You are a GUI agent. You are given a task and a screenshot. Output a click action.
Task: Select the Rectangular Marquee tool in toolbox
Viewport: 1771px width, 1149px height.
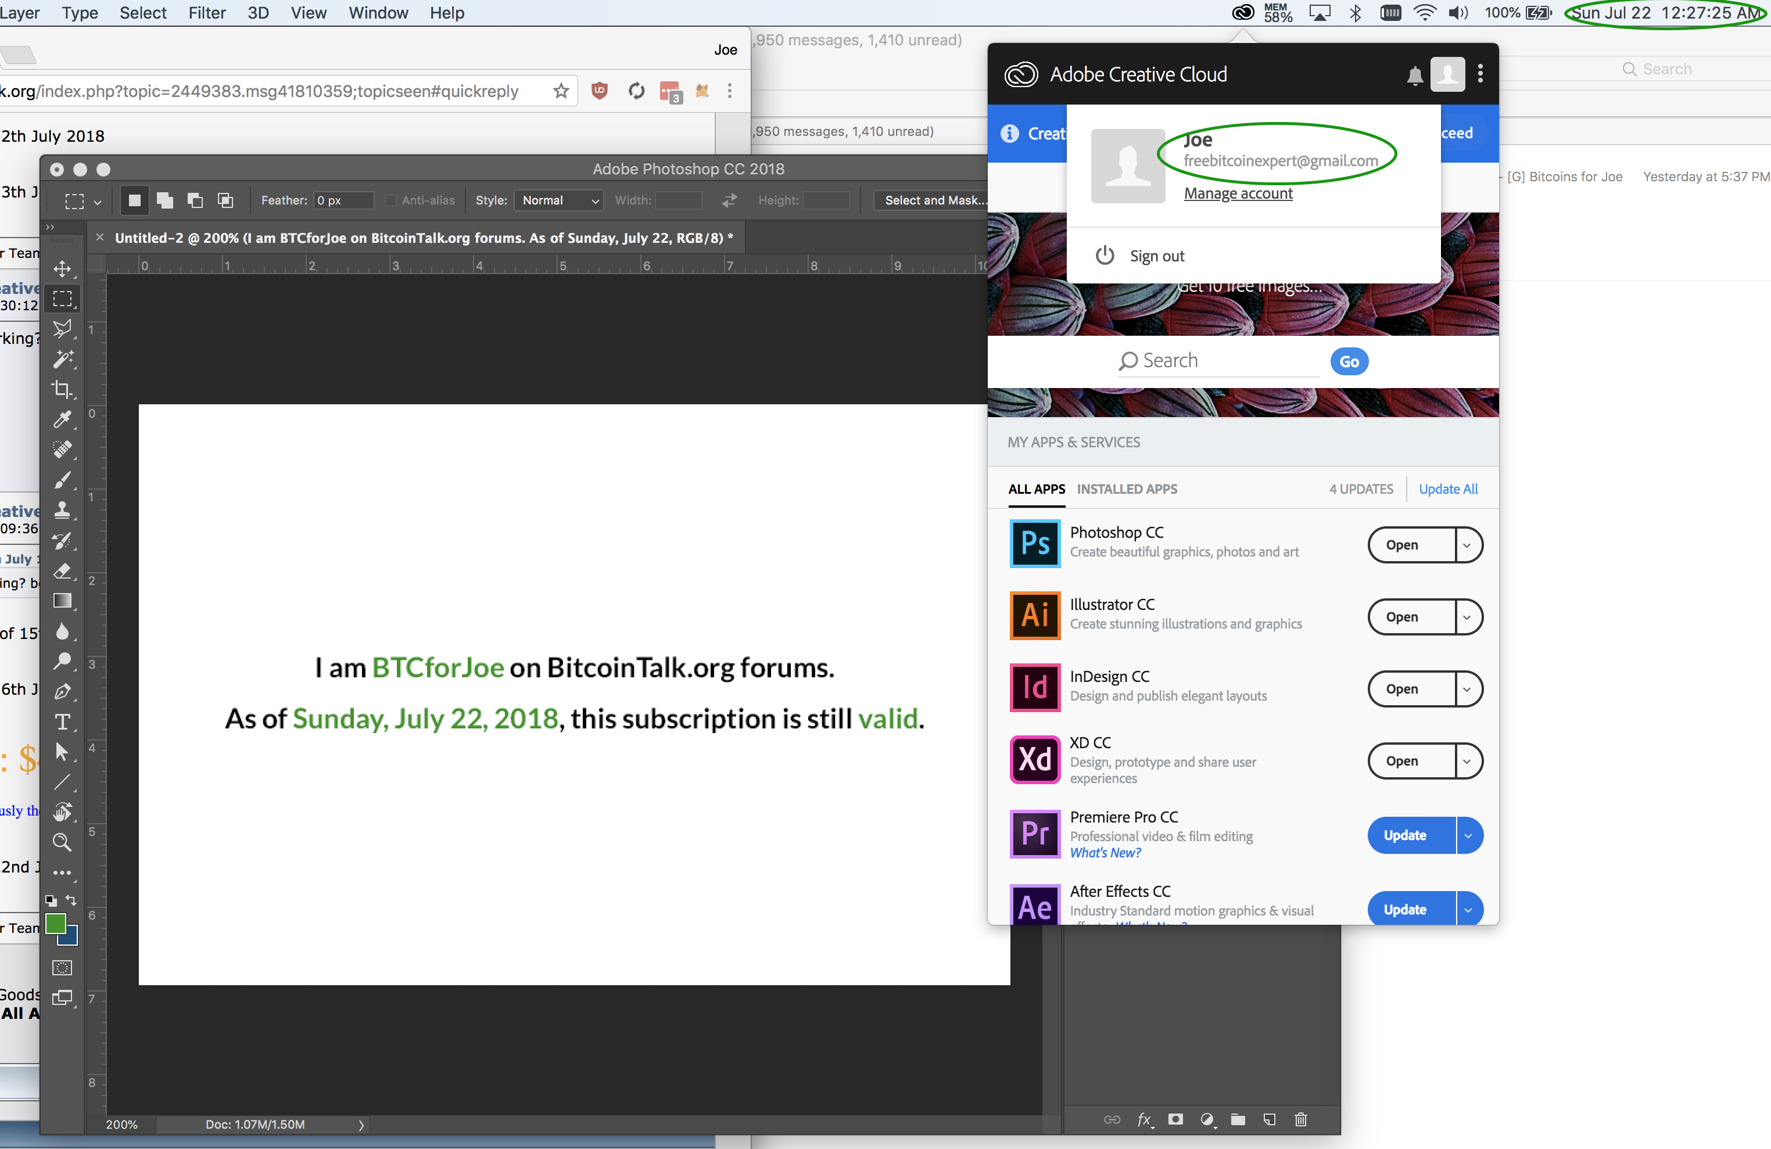pos(63,299)
